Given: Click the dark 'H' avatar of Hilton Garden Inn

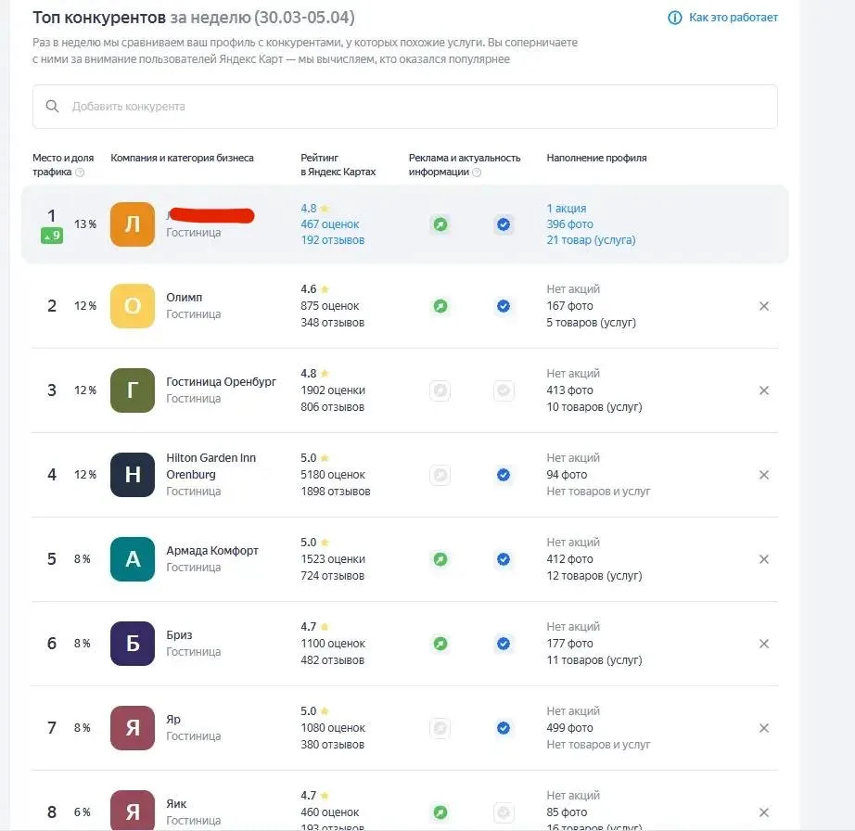Looking at the screenshot, I should click(x=133, y=475).
